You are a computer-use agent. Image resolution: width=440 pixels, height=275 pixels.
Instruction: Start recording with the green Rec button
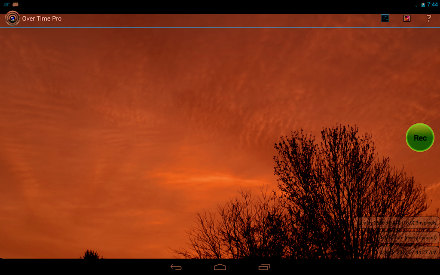[x=420, y=137]
